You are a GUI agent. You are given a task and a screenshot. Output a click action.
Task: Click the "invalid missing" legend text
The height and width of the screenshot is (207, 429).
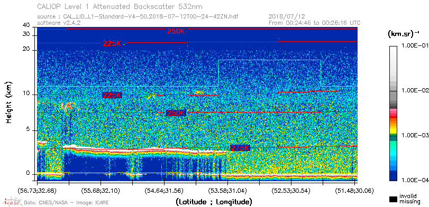click(x=409, y=199)
